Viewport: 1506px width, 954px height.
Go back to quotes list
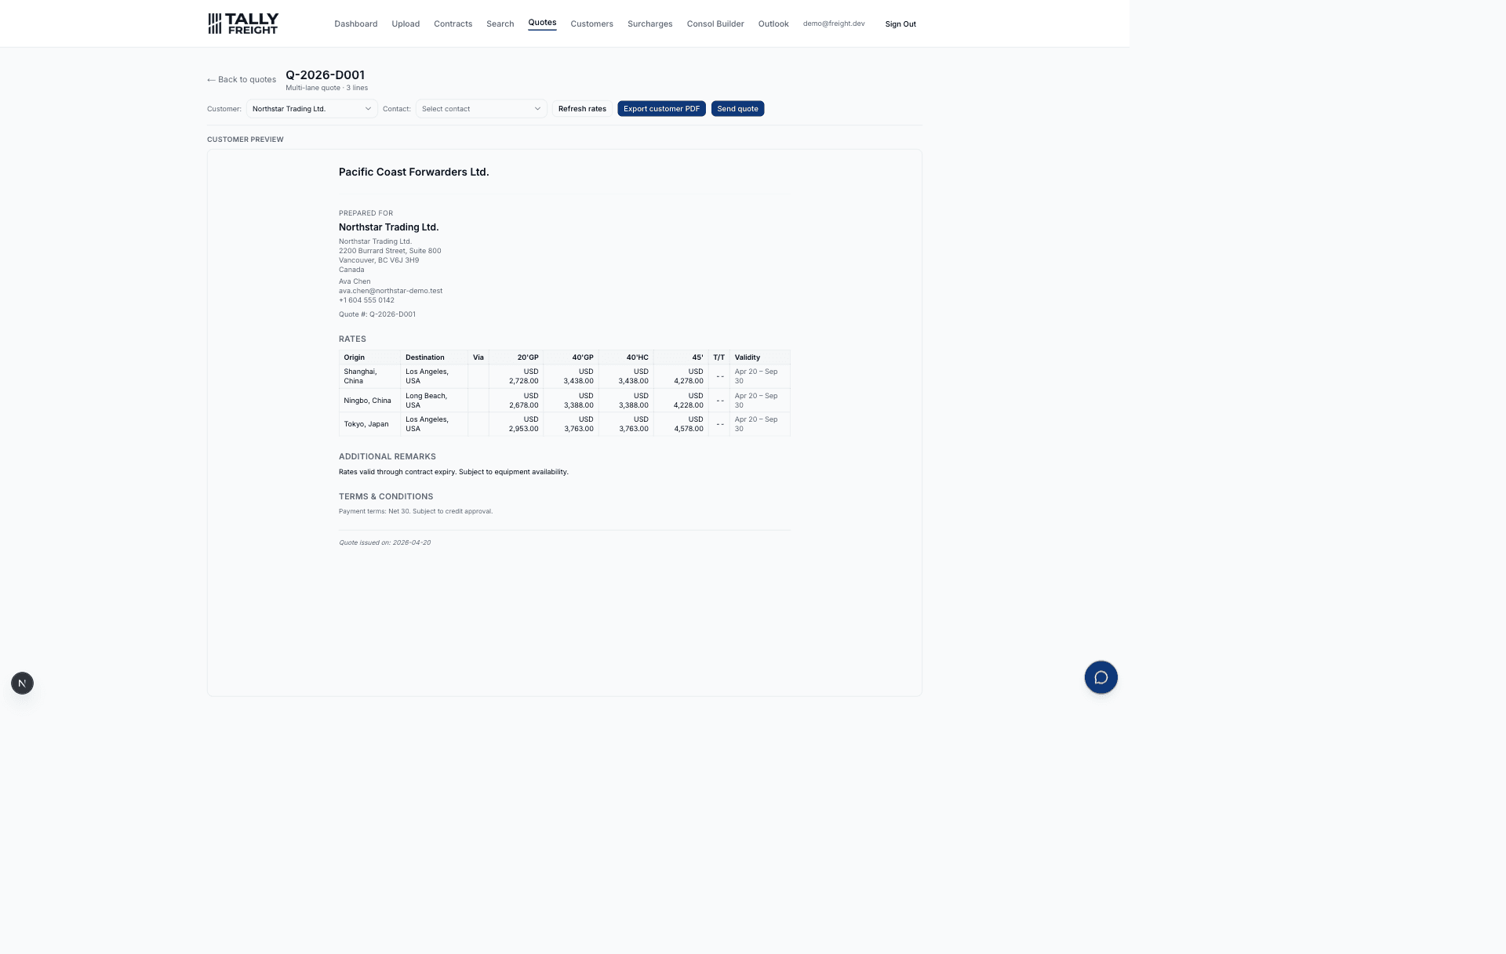pyautogui.click(x=242, y=80)
